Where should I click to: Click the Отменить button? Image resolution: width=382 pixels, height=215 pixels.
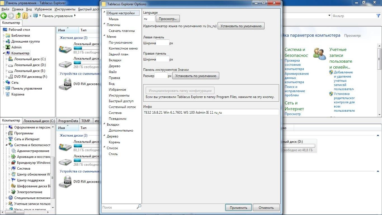266,208
